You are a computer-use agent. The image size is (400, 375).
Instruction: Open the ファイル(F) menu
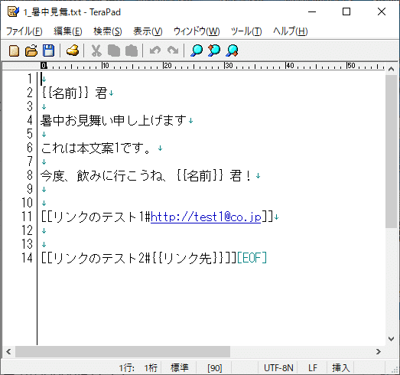pos(24,31)
